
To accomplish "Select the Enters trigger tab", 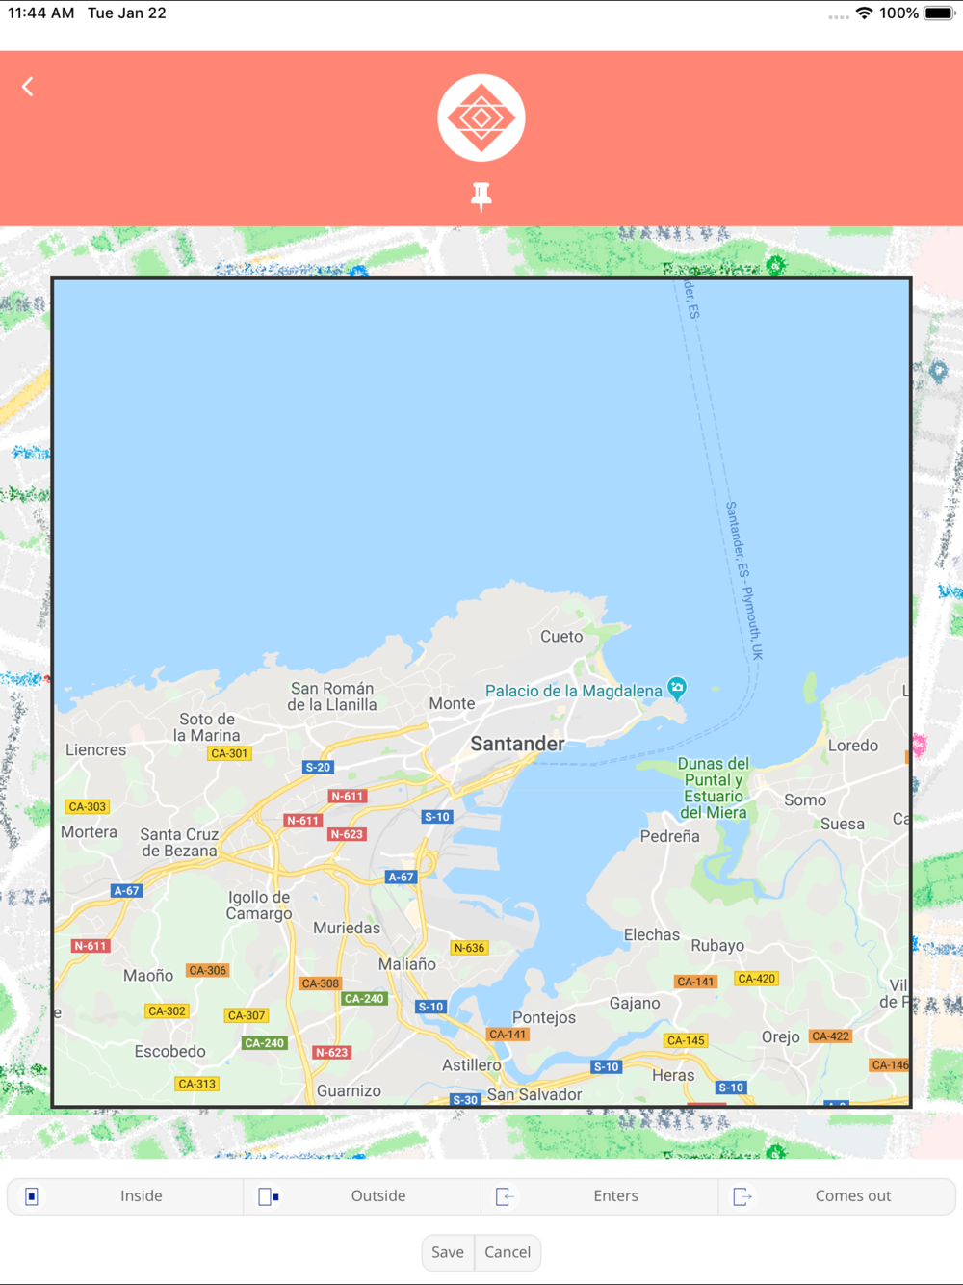I will (600, 1196).
